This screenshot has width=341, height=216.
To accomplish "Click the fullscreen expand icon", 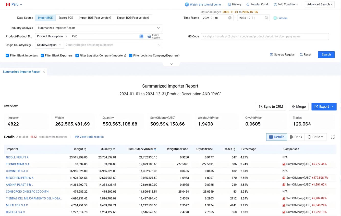I will (x=333, y=137).
